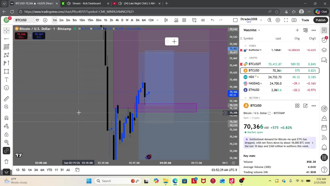This screenshot has height=186, width=330.
Task: Click the trash Remove Objects icon
Action: tap(6, 162)
